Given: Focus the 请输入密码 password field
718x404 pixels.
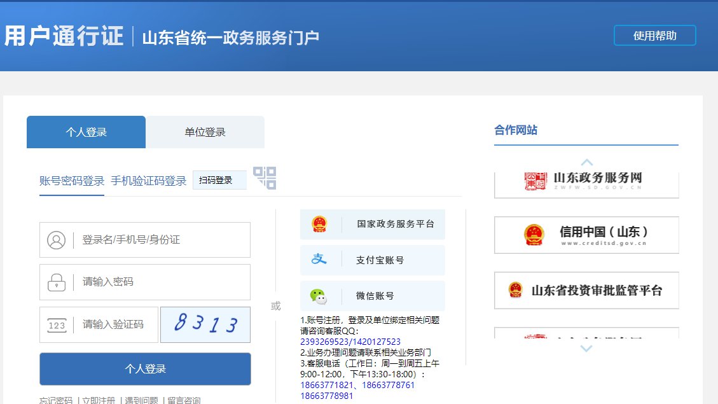Looking at the screenshot, I should pyautogui.click(x=162, y=282).
